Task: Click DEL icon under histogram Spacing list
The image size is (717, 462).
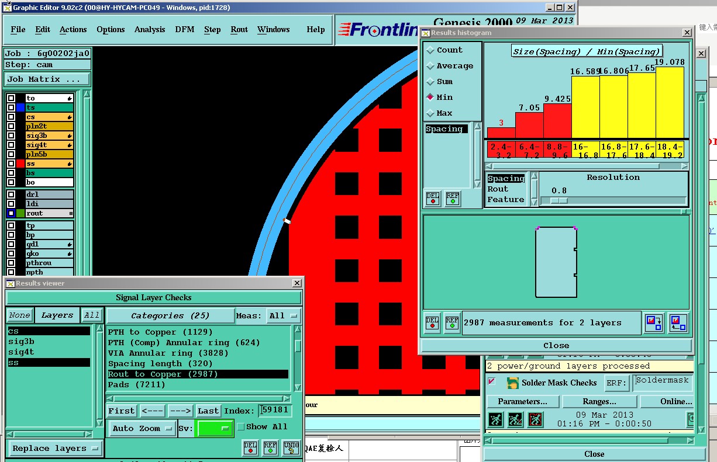Action: click(x=433, y=199)
